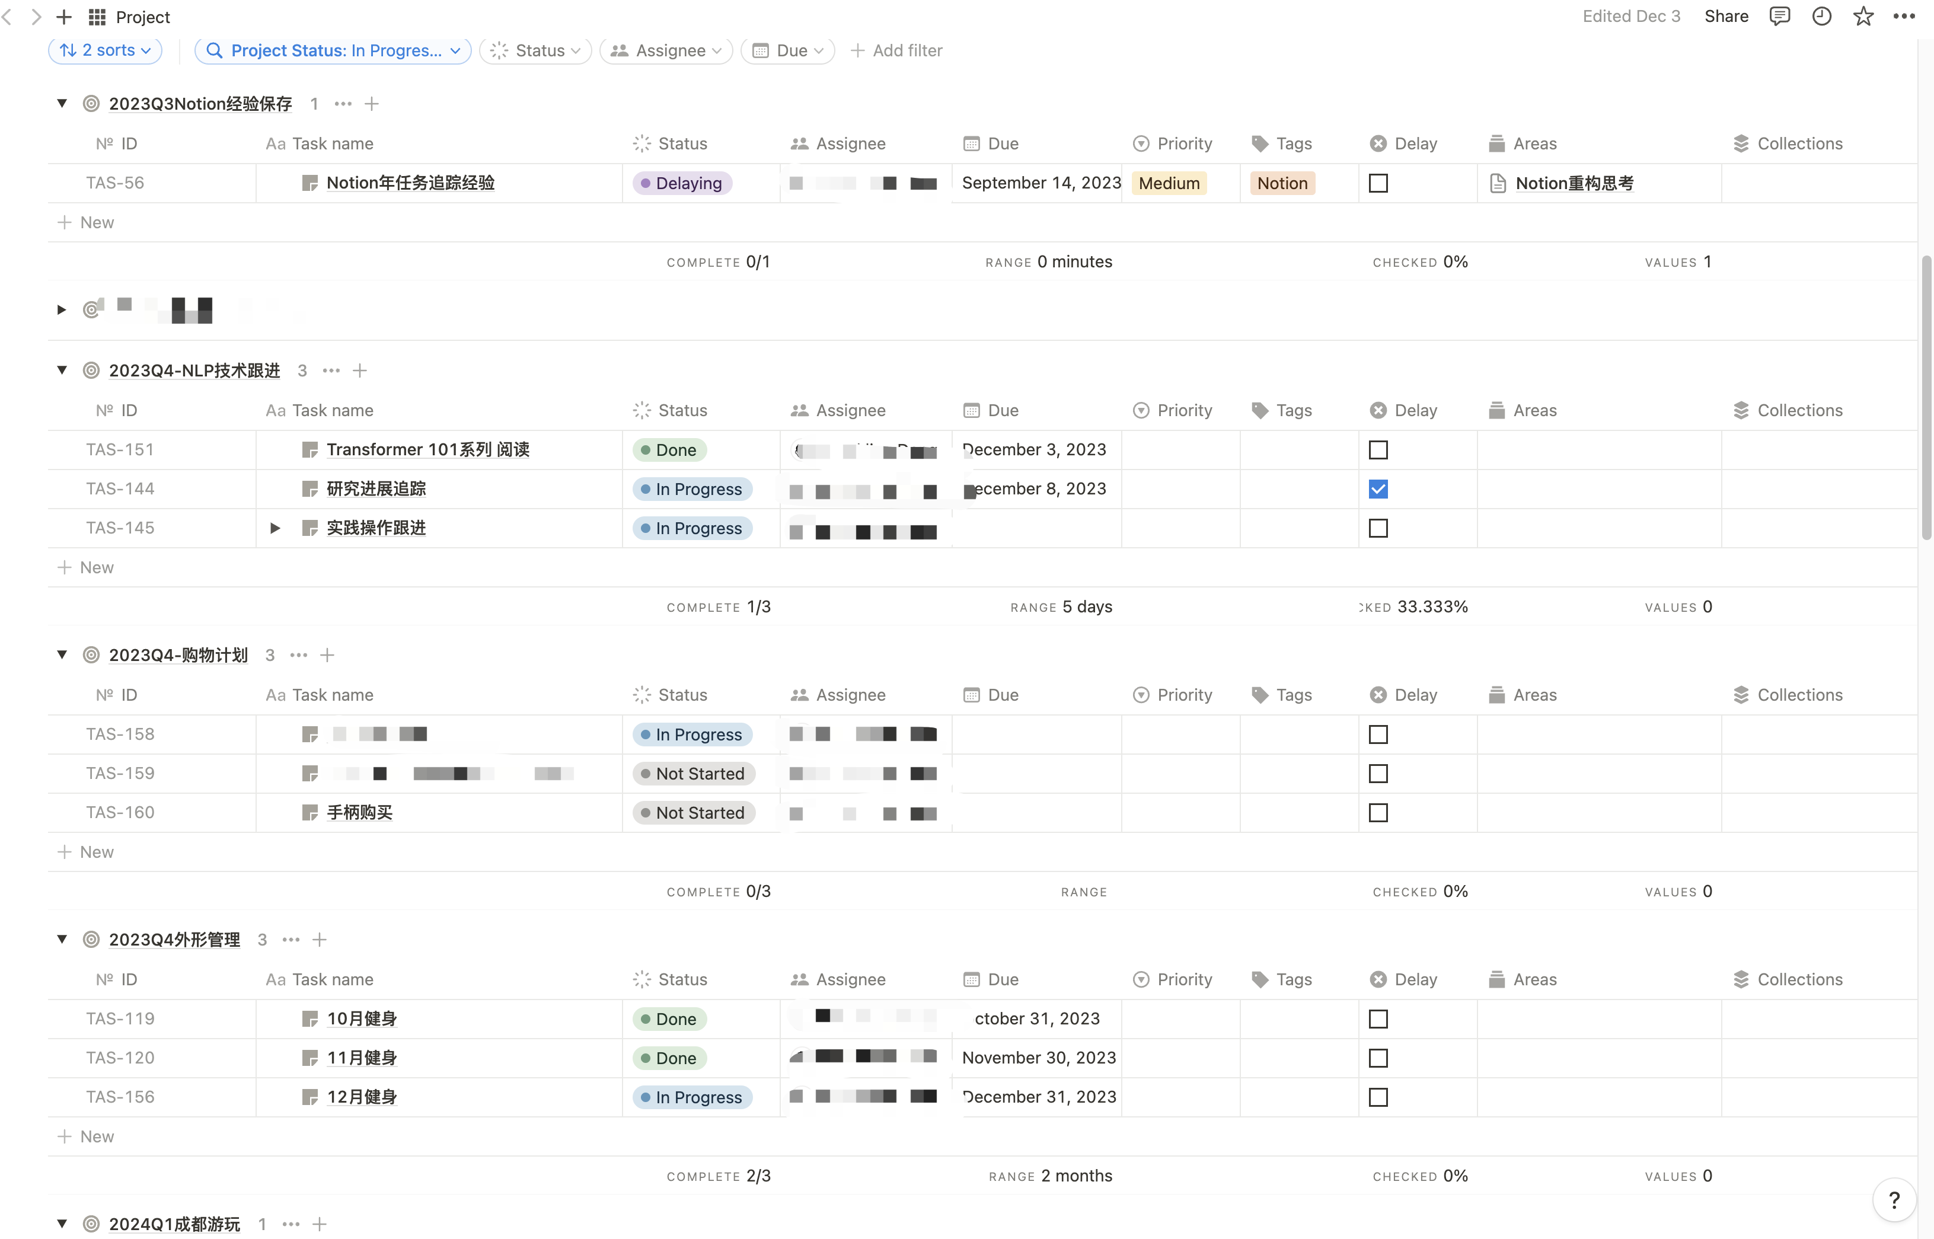Open the Notion重构思考 area link

click(1574, 183)
